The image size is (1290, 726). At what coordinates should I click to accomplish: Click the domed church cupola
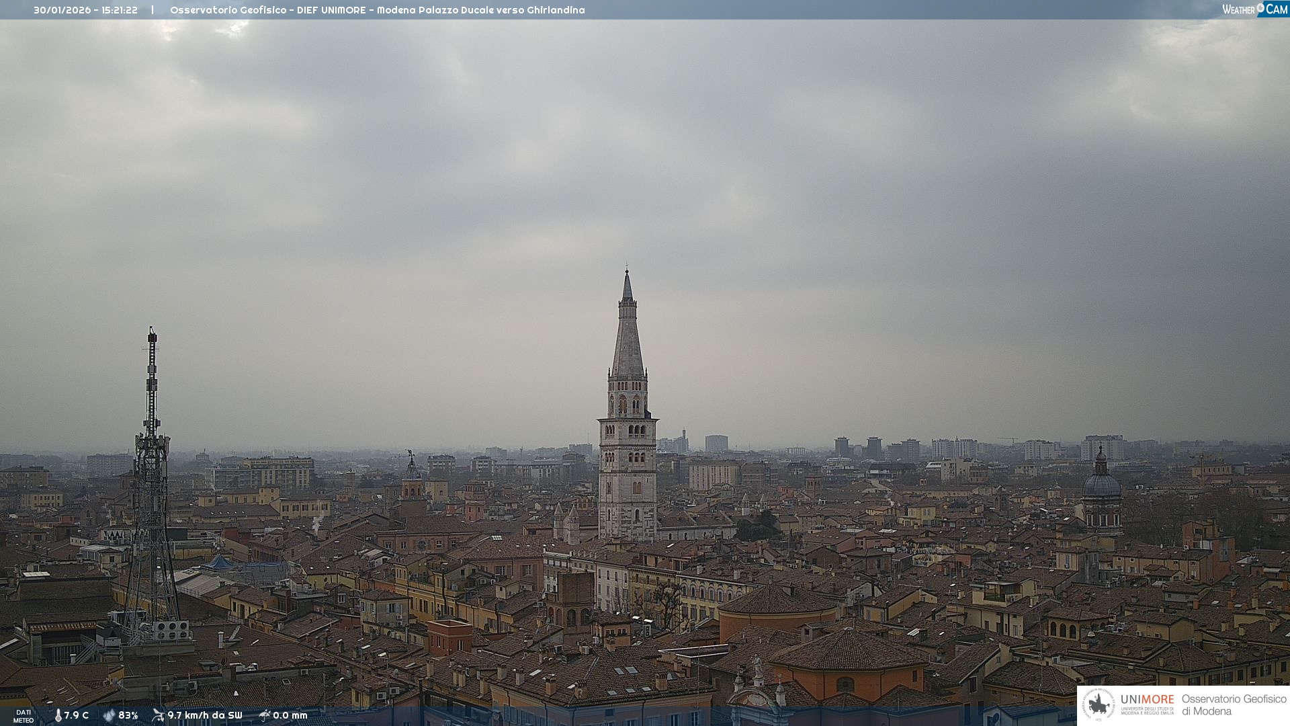[1102, 484]
